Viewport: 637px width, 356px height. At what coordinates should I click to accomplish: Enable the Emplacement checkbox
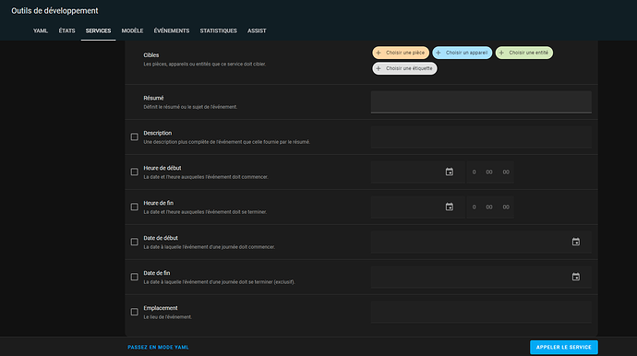[135, 312]
